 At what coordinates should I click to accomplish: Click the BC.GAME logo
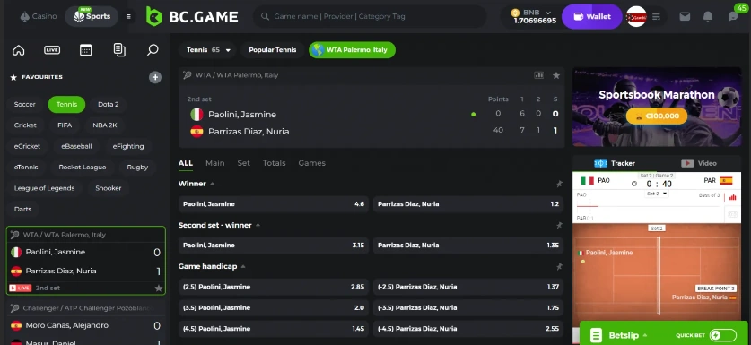192,16
